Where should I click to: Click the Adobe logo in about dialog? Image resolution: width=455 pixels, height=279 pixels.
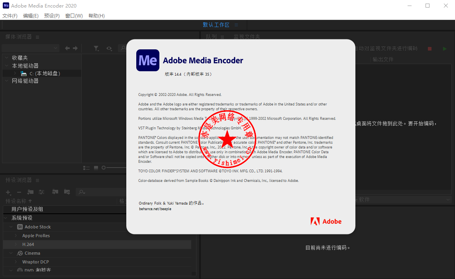(x=326, y=222)
